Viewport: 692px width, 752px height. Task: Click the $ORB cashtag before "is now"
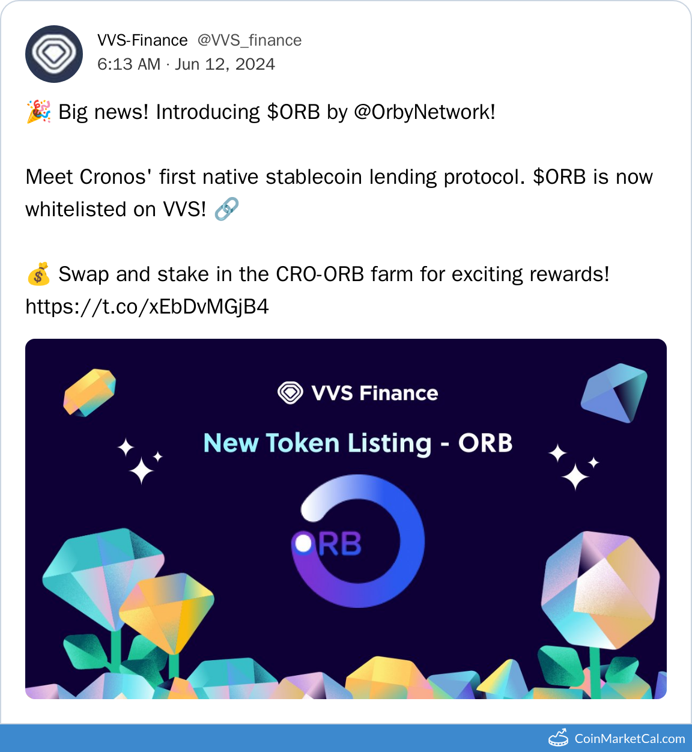[559, 177]
